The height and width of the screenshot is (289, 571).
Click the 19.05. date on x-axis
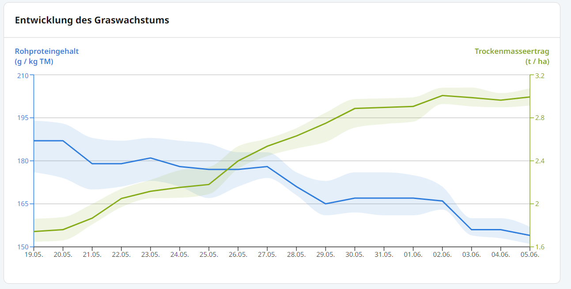coord(34,255)
